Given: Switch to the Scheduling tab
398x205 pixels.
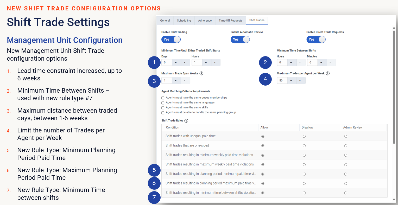Looking at the screenshot, I should point(184,21).
